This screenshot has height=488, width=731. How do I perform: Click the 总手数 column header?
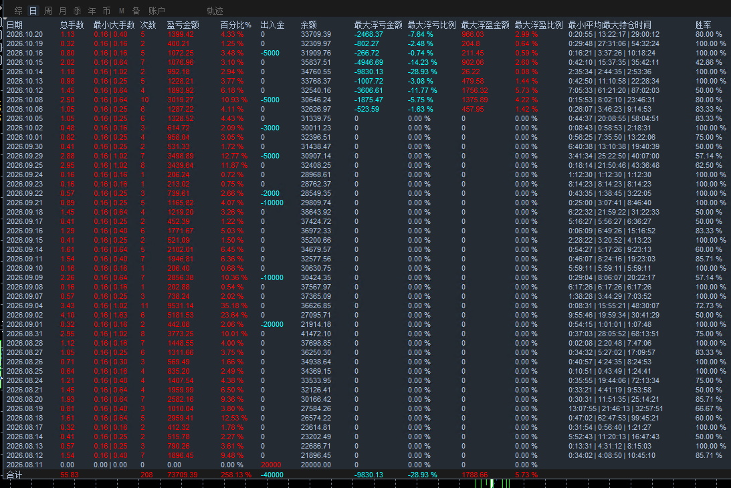coord(72,25)
